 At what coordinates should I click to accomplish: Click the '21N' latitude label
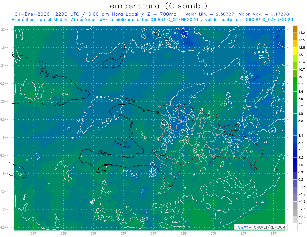point(4,65)
